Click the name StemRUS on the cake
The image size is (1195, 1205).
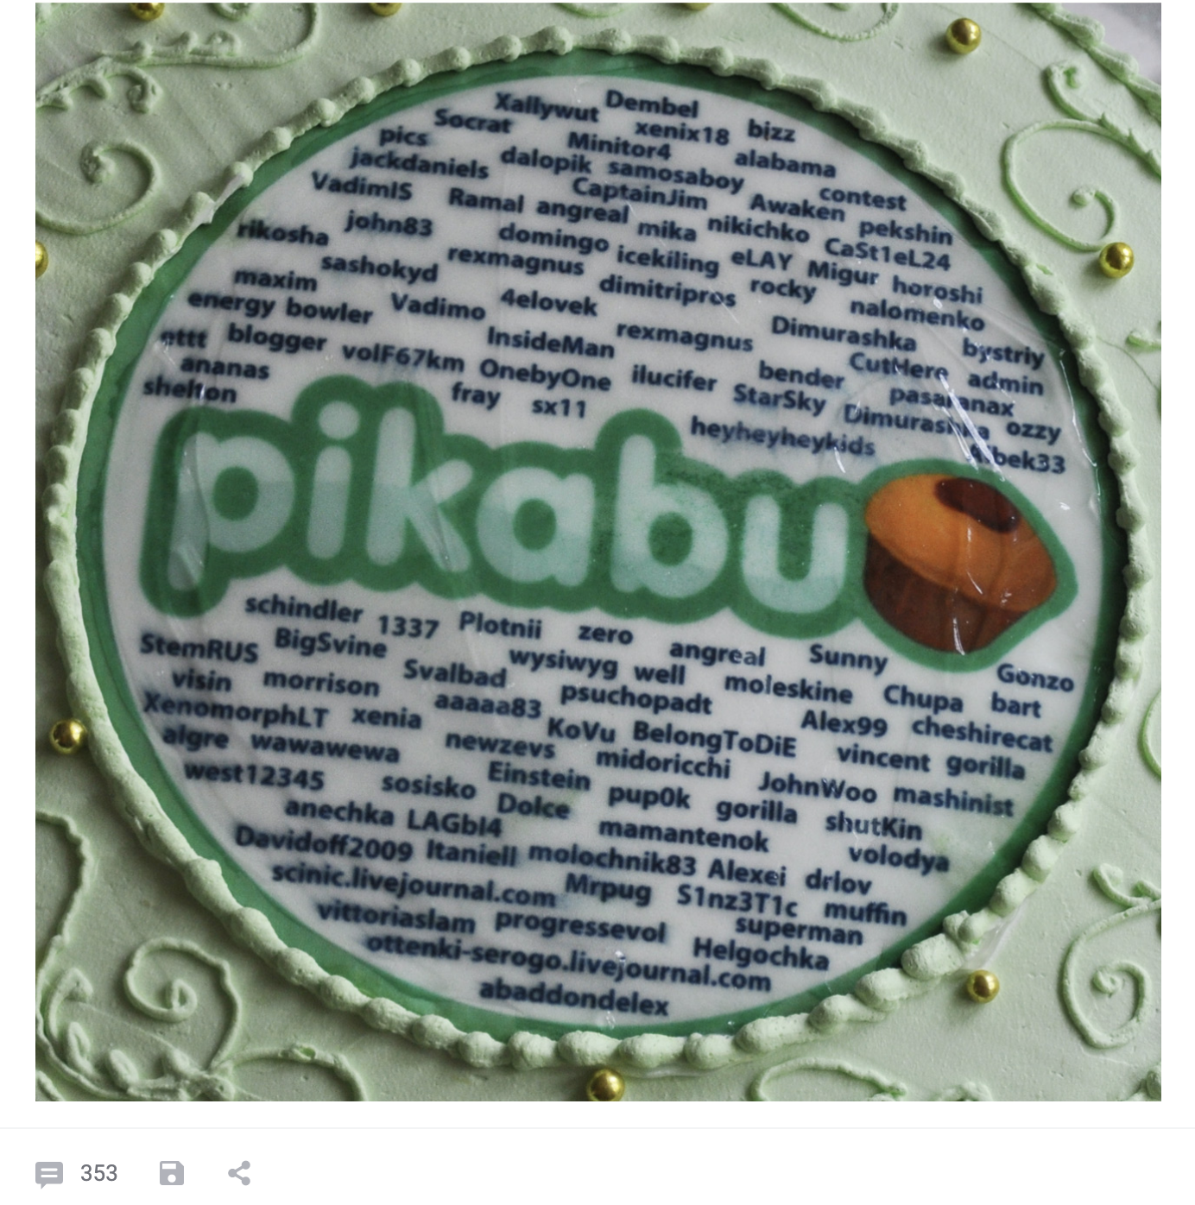[199, 647]
